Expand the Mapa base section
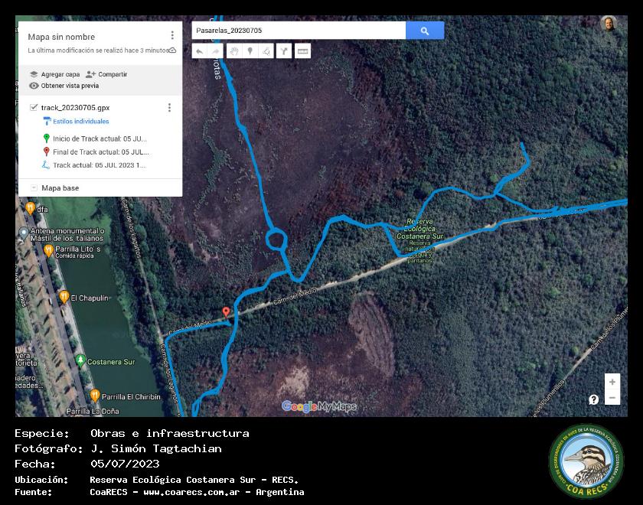Screen dimensions: 643x505 coord(34,188)
